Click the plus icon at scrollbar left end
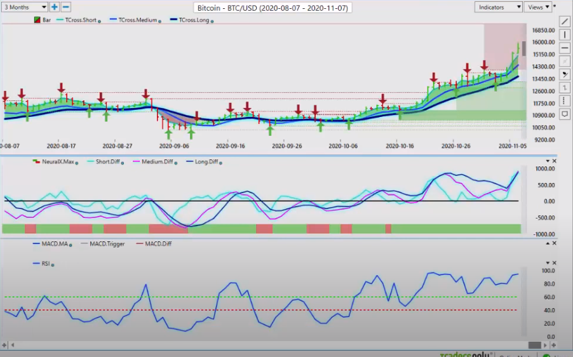Screen dimensions: 573x357 pyautogui.click(x=4, y=345)
